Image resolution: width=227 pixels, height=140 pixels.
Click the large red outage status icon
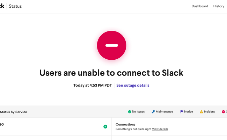coord(111,45)
